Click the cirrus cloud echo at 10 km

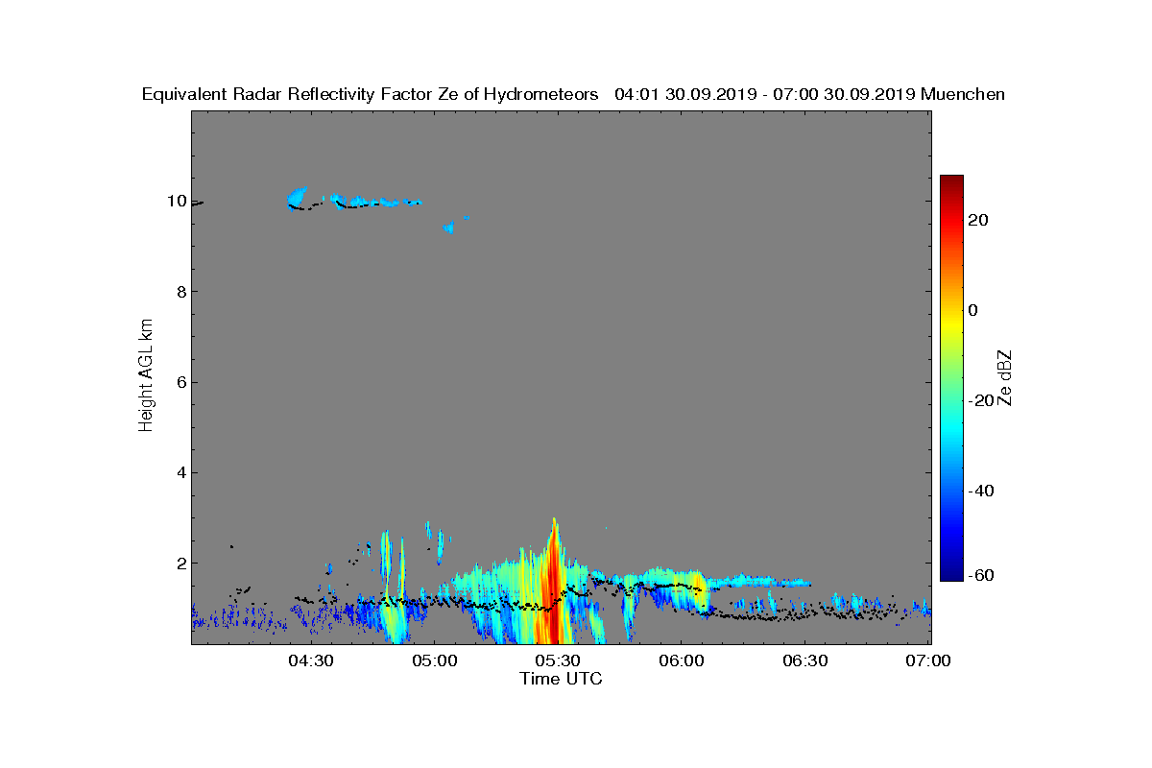pyautogui.click(x=353, y=200)
